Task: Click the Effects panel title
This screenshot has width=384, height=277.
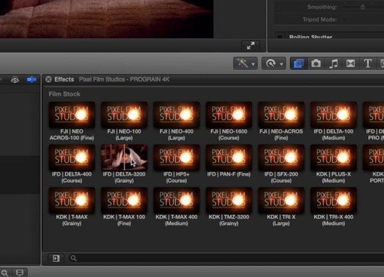Action: tap(64, 79)
